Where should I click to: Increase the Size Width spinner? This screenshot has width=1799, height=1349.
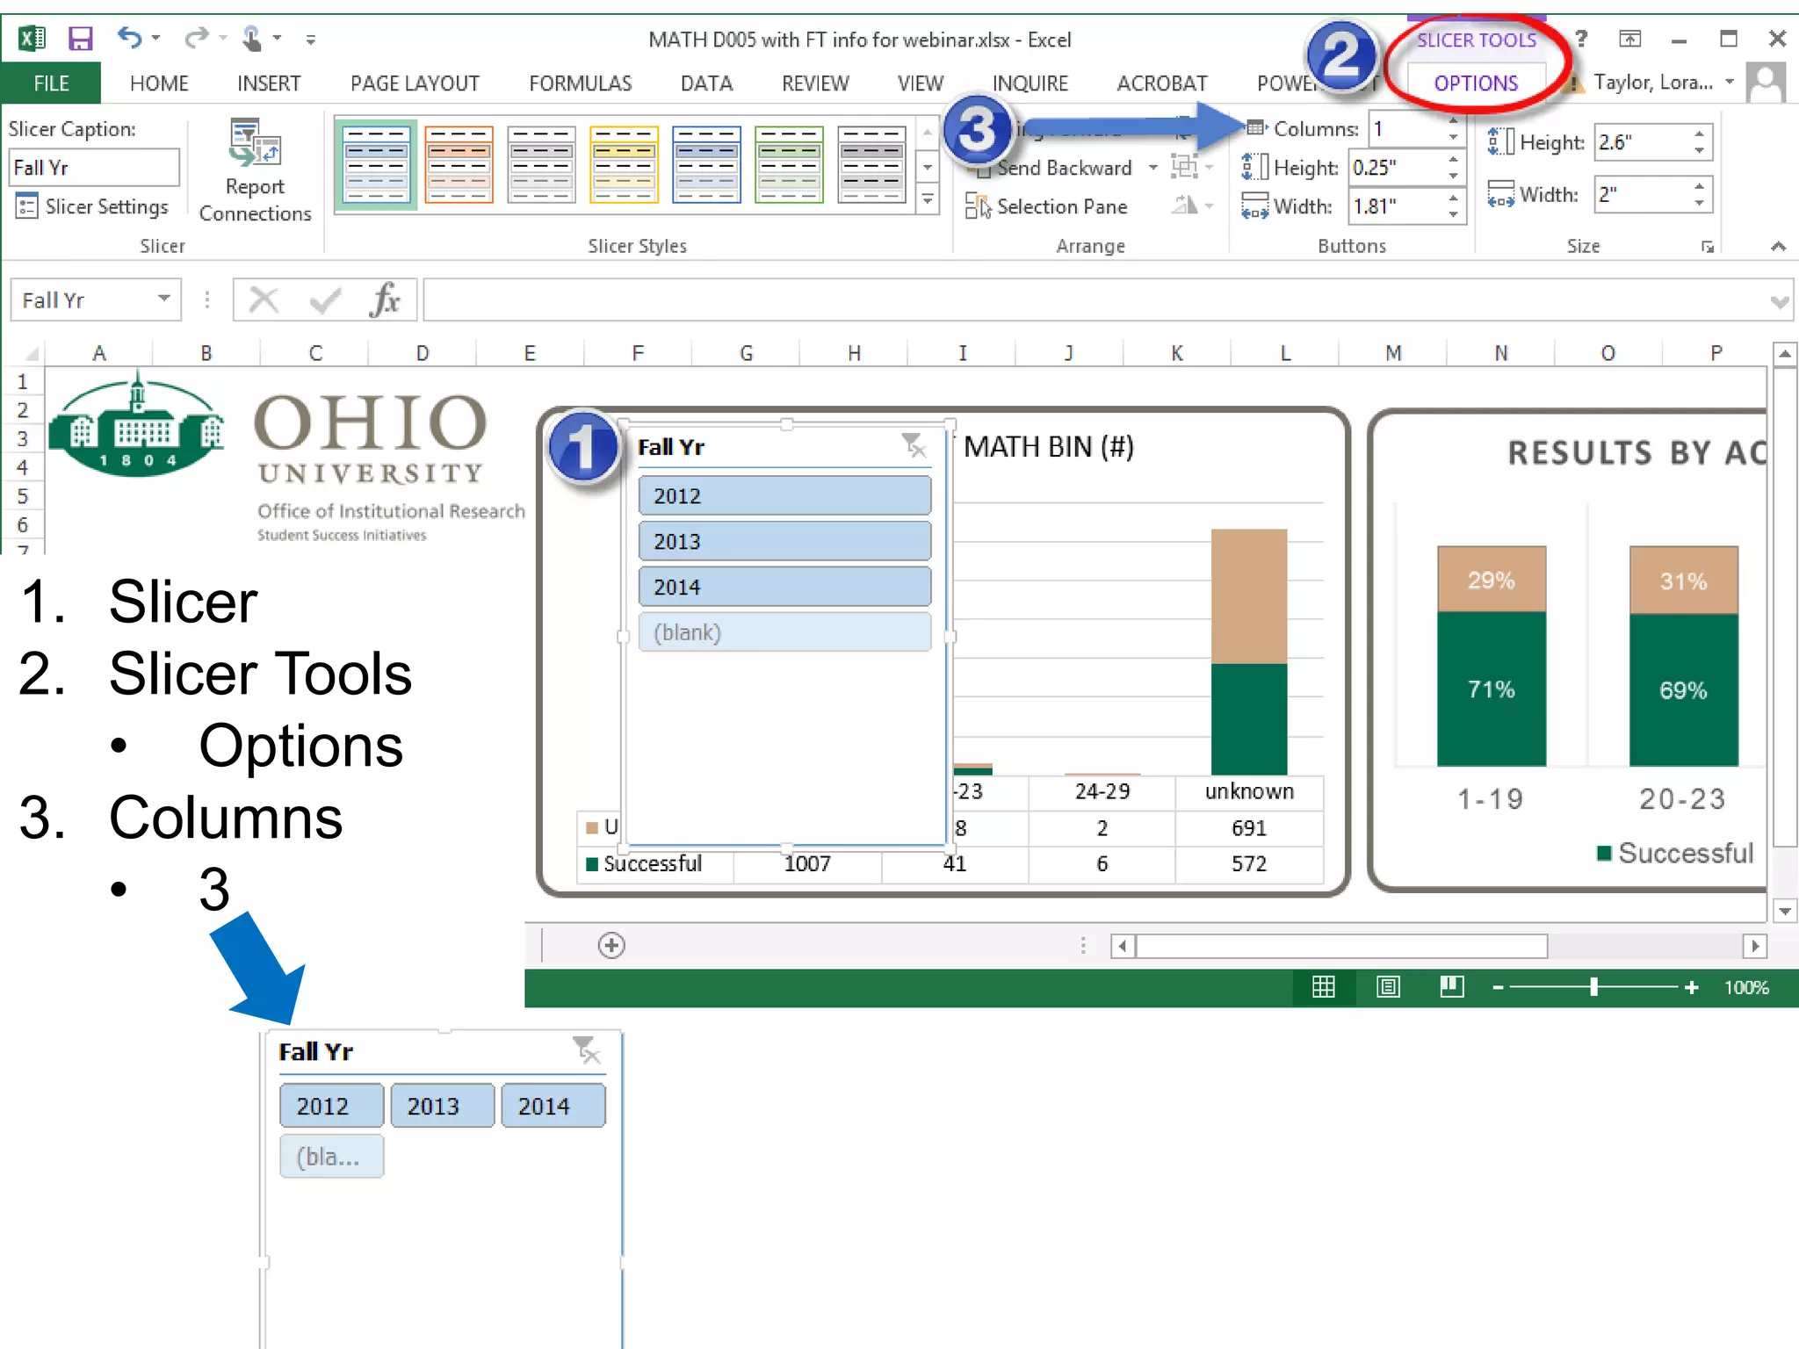click(1701, 186)
